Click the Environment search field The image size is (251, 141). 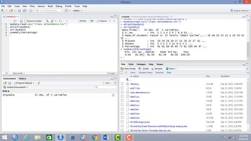(x=105, y=87)
